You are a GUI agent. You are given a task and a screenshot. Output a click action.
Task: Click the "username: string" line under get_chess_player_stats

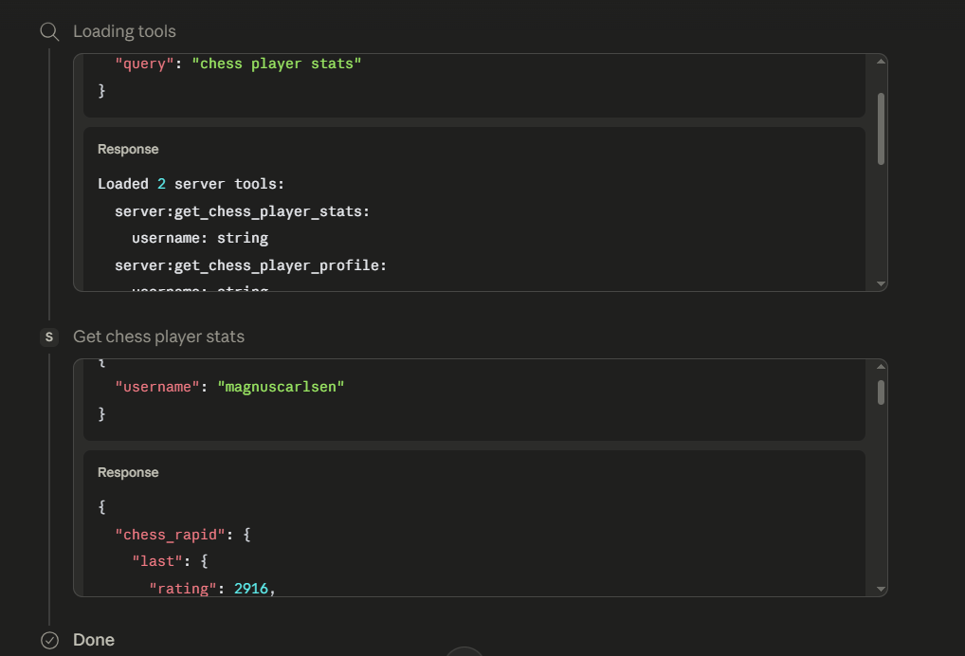click(200, 238)
